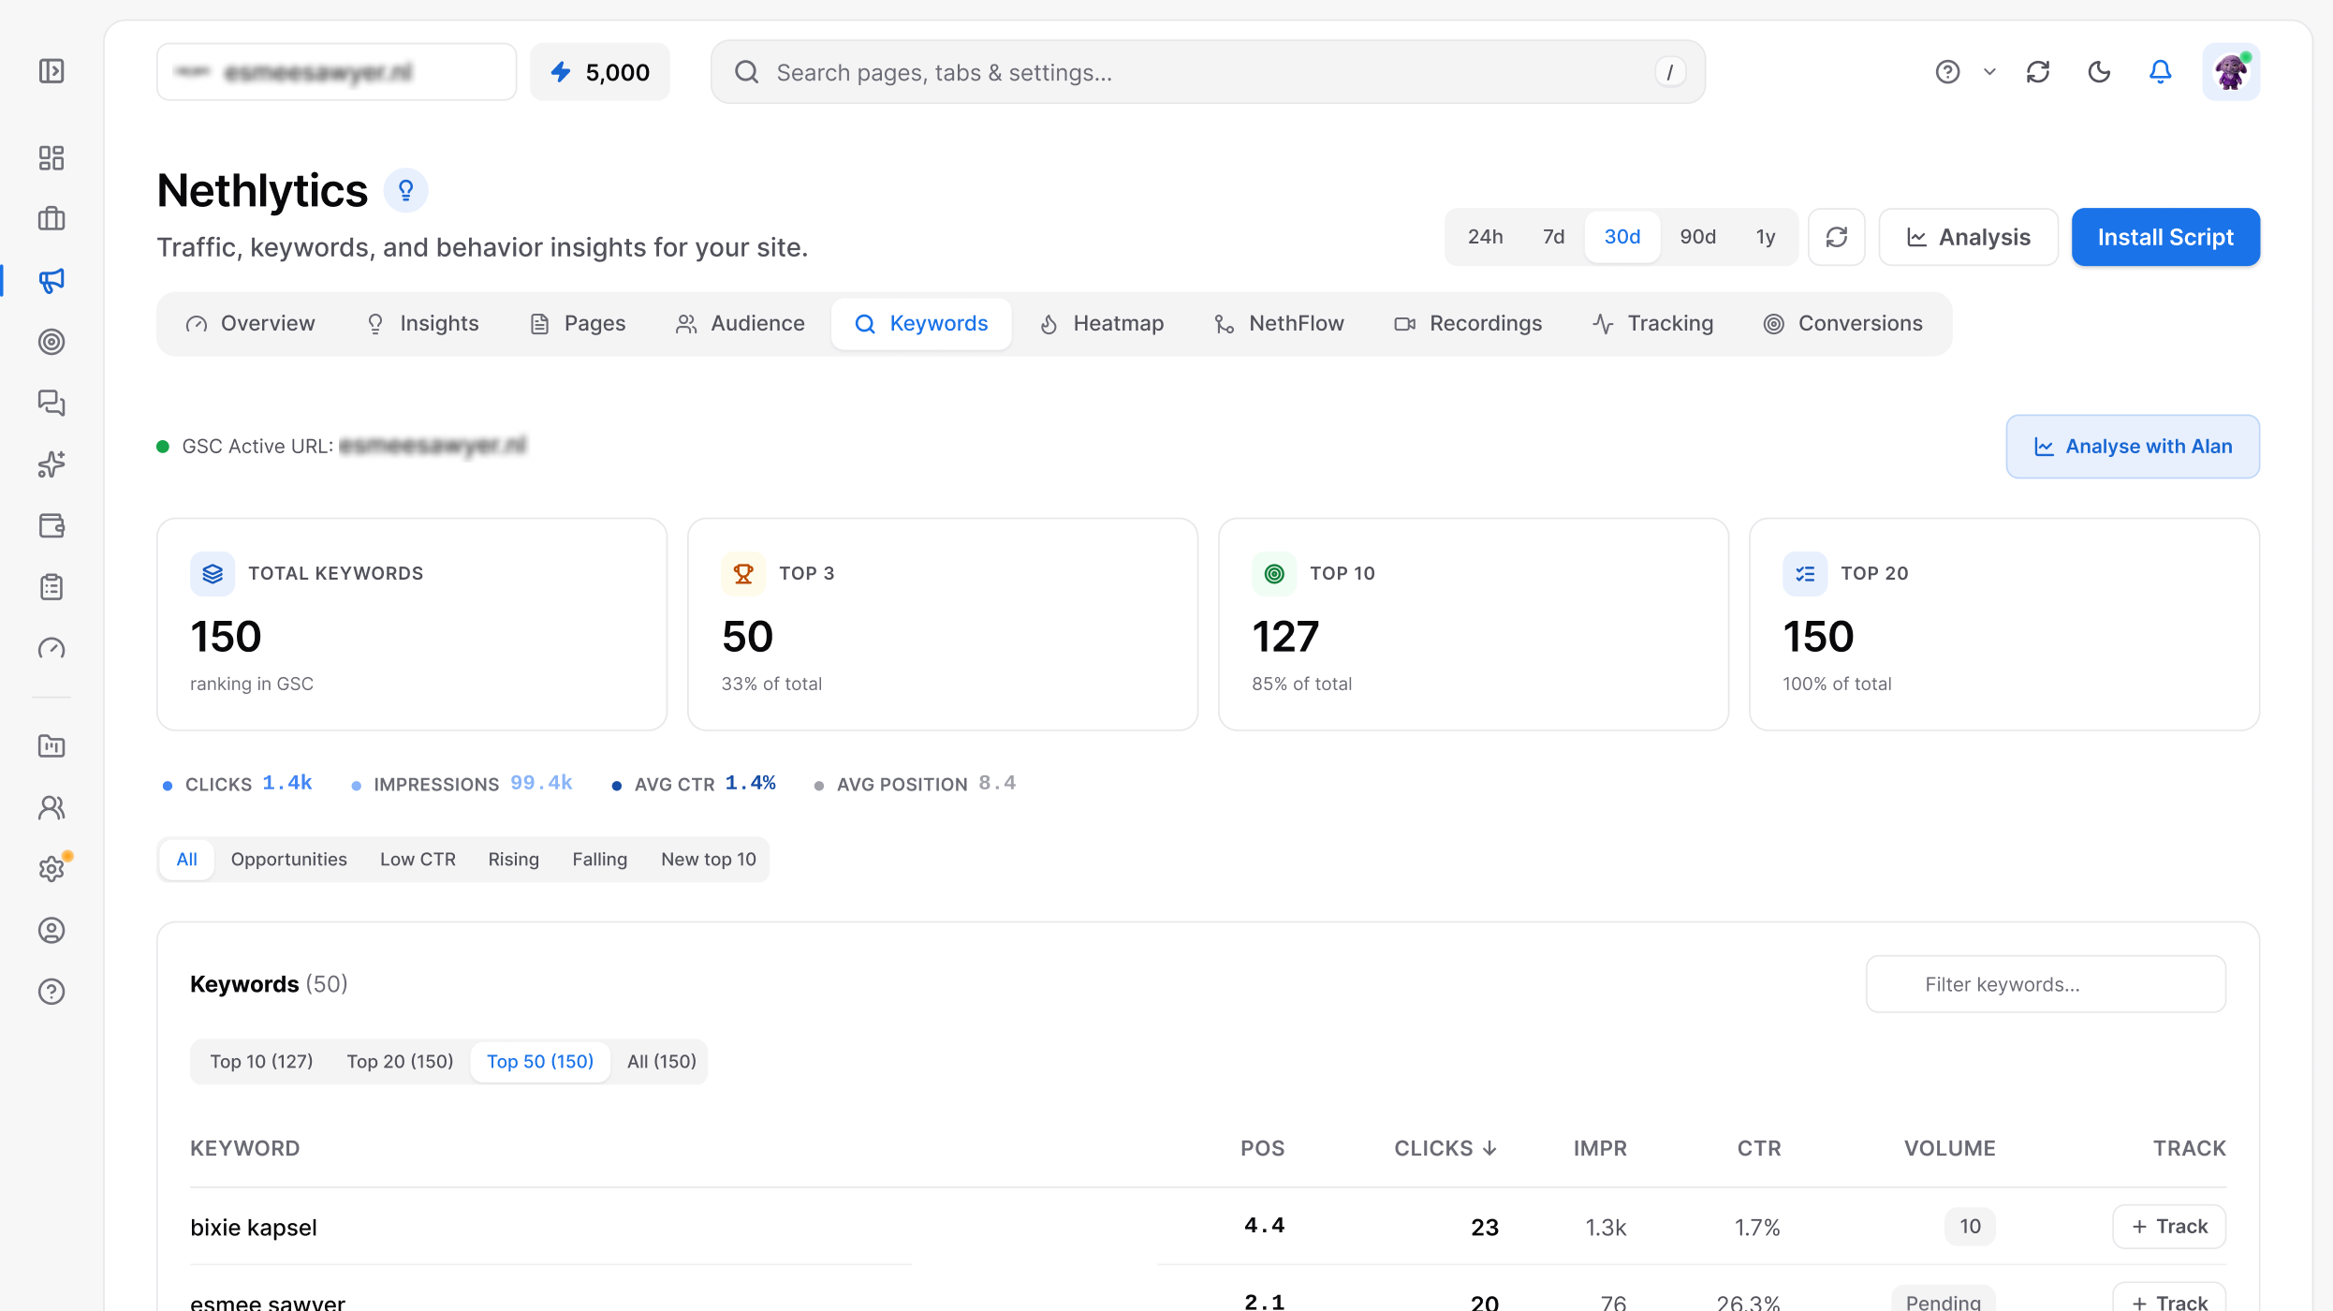The width and height of the screenshot is (2333, 1311).
Task: Click the lightbulb tip icon beside Nethlytics
Action: pos(405,190)
